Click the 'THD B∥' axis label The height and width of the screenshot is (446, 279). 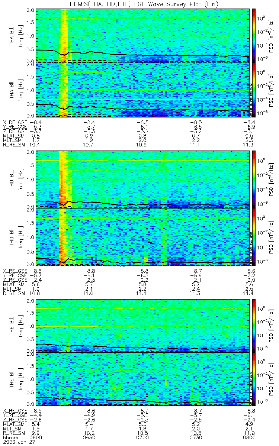pos(12,237)
